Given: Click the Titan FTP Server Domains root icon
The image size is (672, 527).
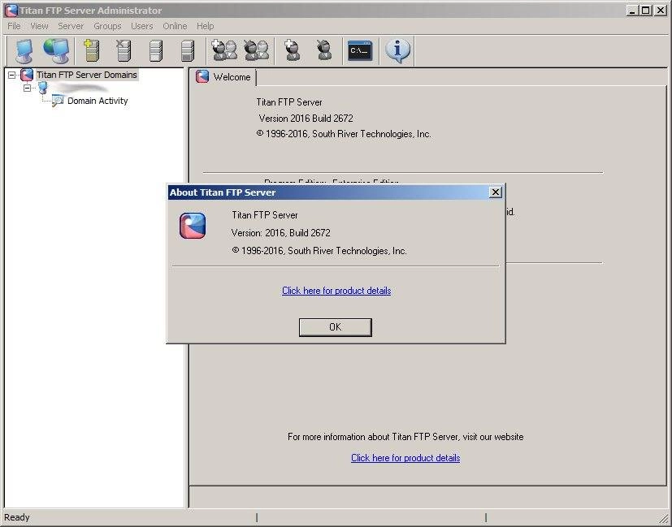Looking at the screenshot, I should (27, 75).
